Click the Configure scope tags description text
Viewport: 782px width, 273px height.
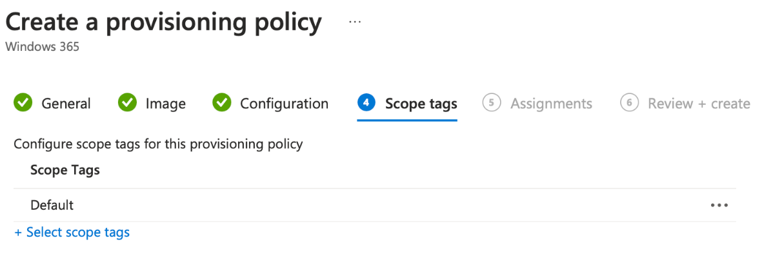[x=158, y=144]
